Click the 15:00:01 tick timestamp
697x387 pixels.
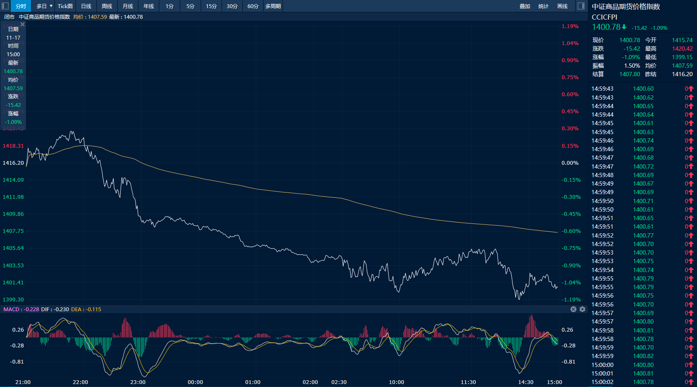coord(602,373)
